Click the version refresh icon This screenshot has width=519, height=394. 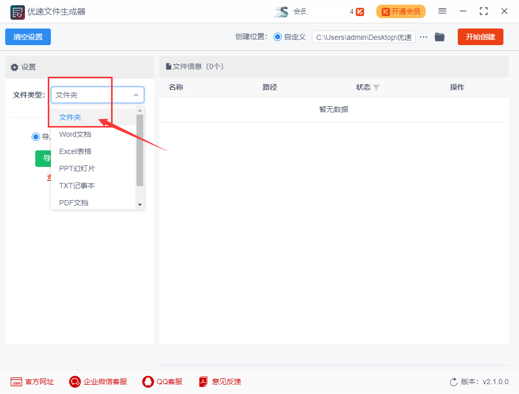[x=454, y=382]
